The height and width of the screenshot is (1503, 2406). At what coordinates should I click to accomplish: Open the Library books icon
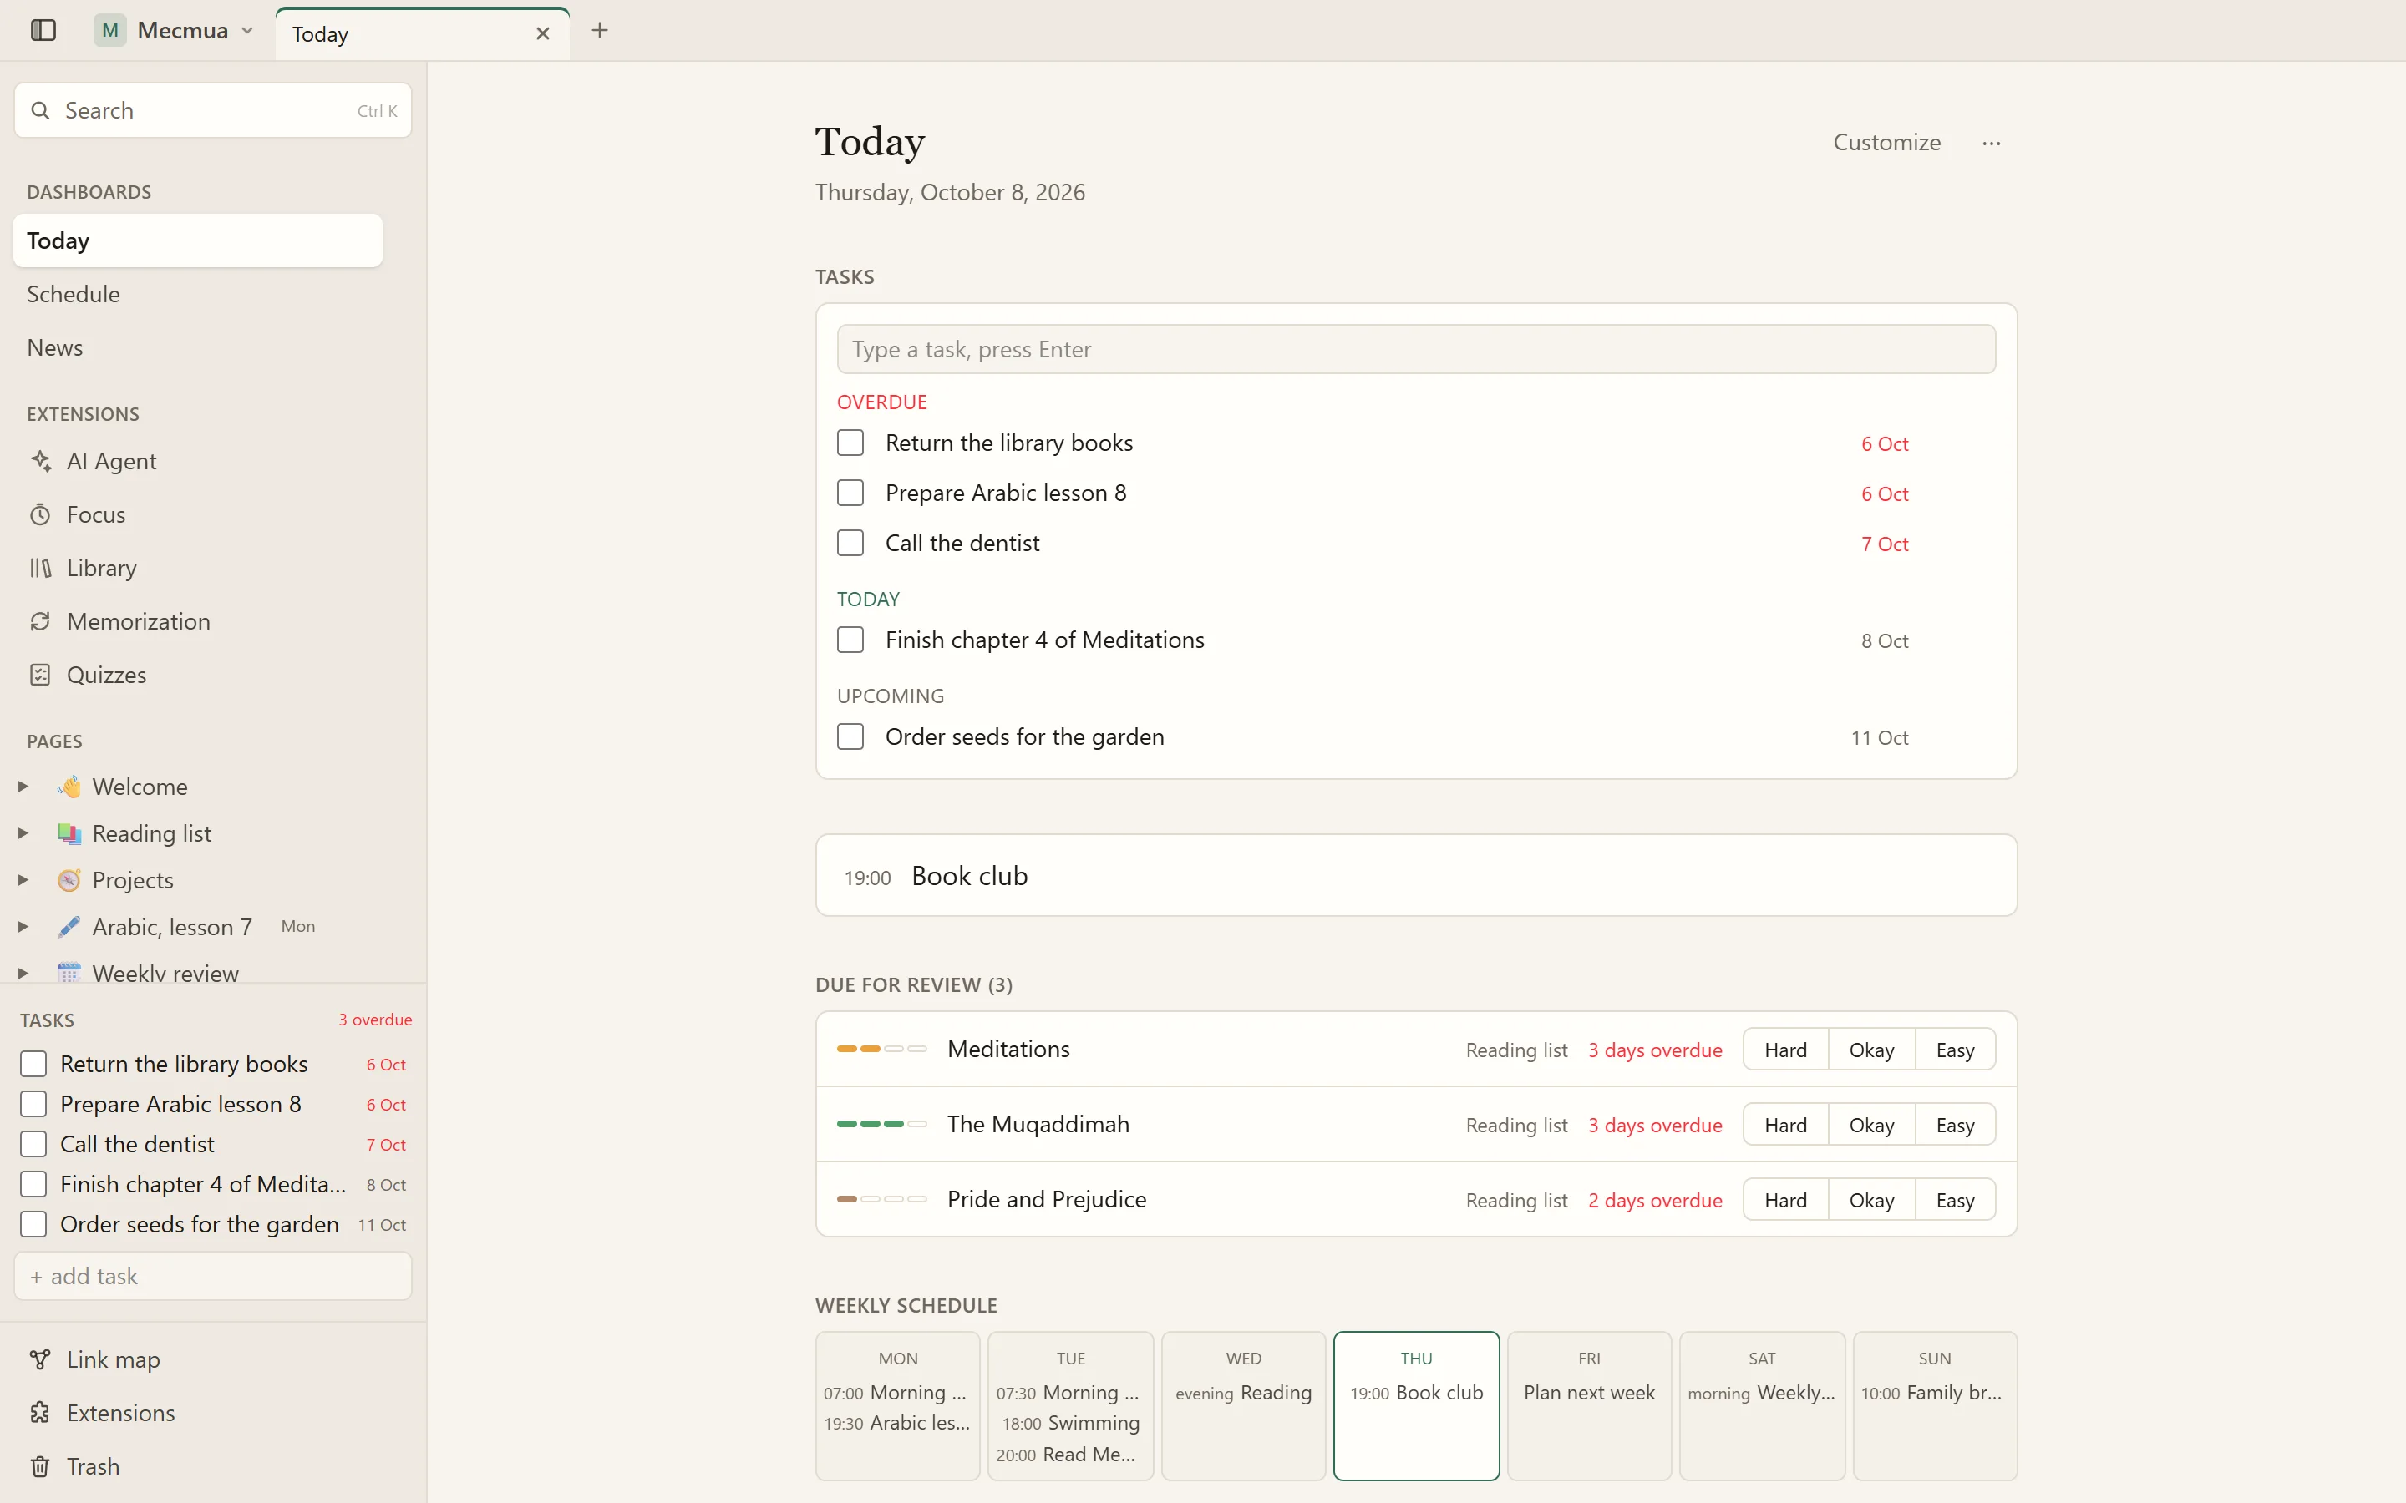(x=41, y=568)
